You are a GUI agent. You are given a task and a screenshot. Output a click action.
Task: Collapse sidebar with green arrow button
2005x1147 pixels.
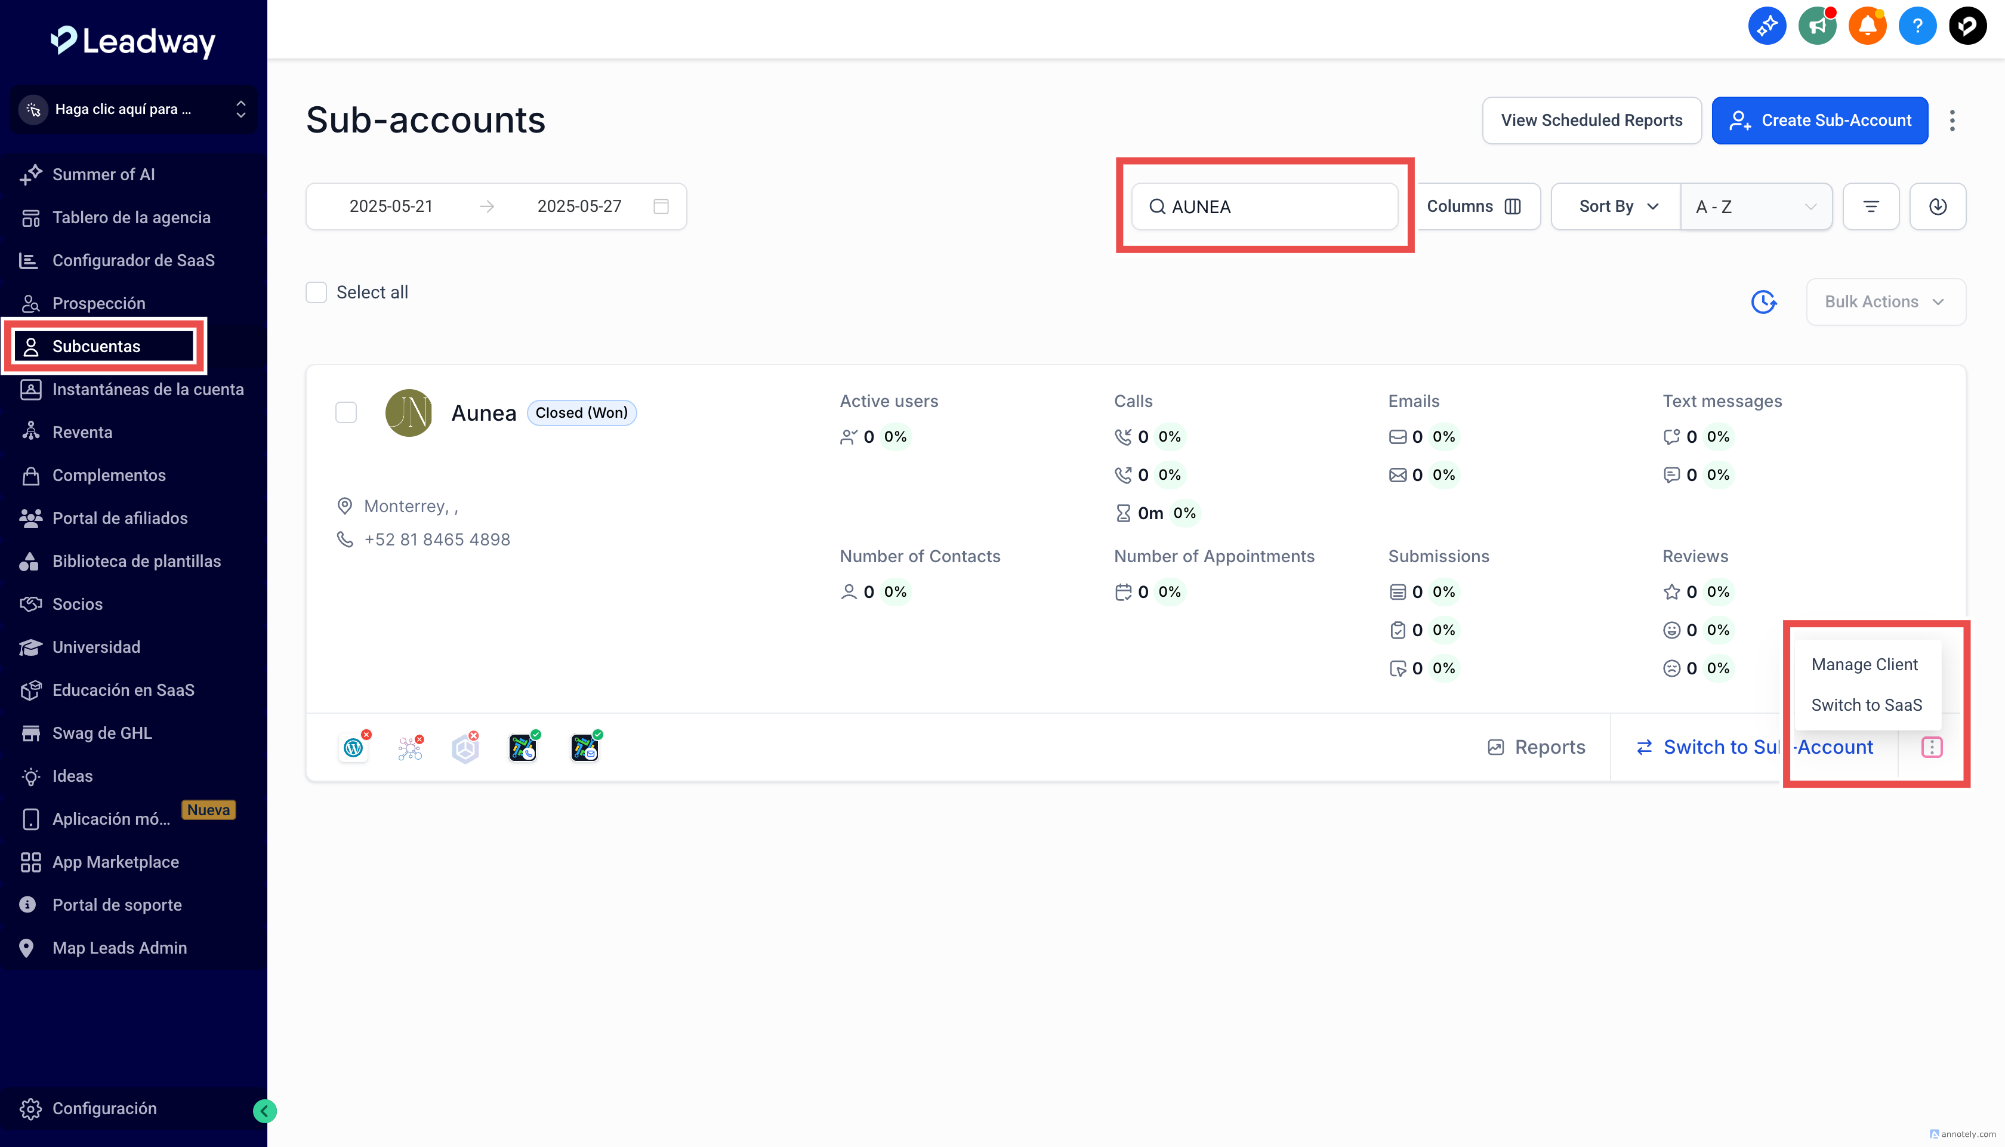point(264,1111)
